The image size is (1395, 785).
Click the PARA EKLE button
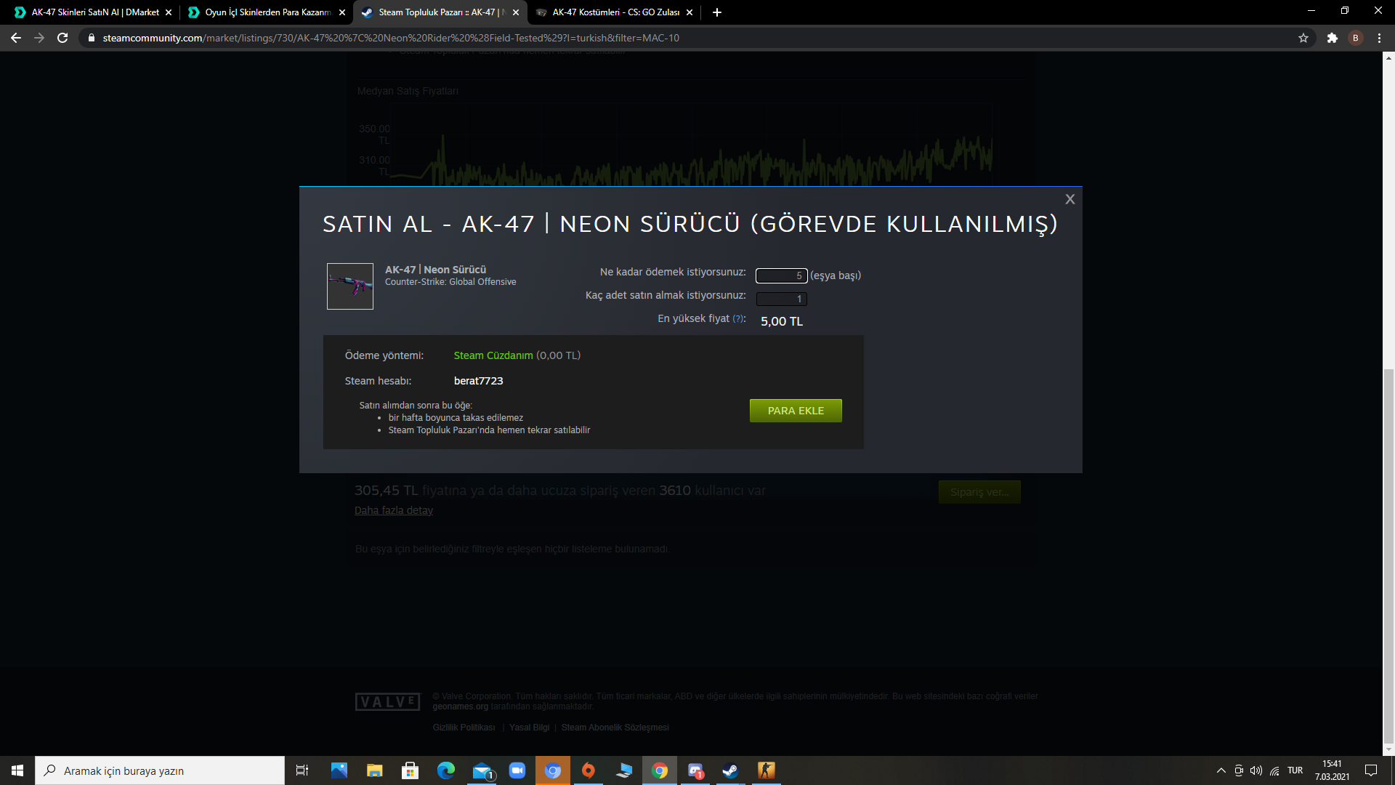tap(796, 411)
